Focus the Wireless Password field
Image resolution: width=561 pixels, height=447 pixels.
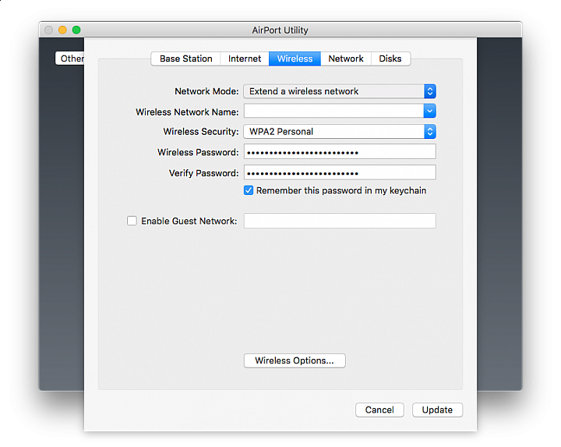point(340,151)
